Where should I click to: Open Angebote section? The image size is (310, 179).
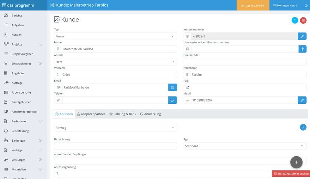pos(18,73)
